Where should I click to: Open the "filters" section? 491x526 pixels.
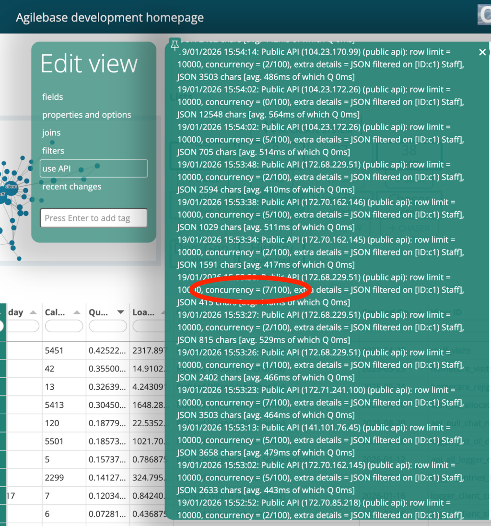(53, 151)
